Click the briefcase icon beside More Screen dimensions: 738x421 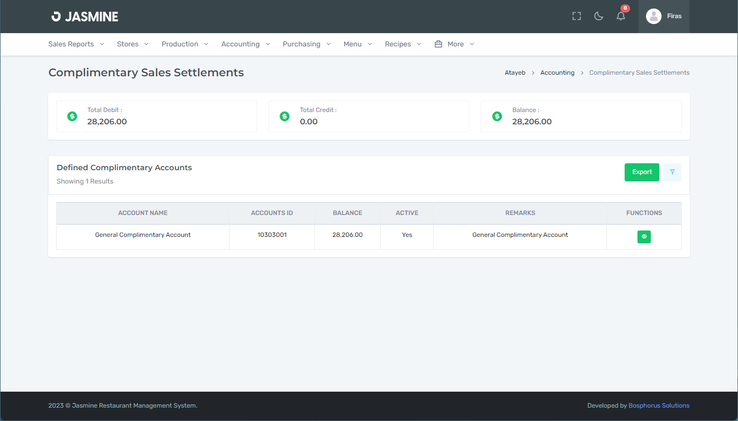tap(439, 44)
